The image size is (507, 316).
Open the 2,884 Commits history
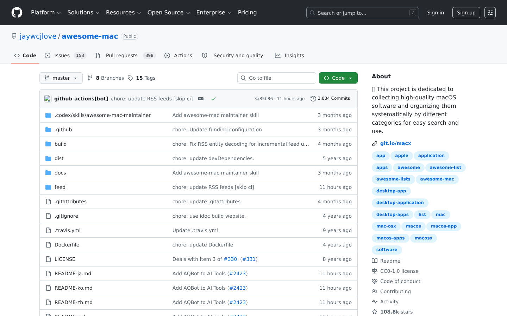[330, 98]
